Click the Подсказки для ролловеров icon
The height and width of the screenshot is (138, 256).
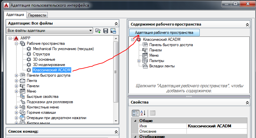point(23,102)
